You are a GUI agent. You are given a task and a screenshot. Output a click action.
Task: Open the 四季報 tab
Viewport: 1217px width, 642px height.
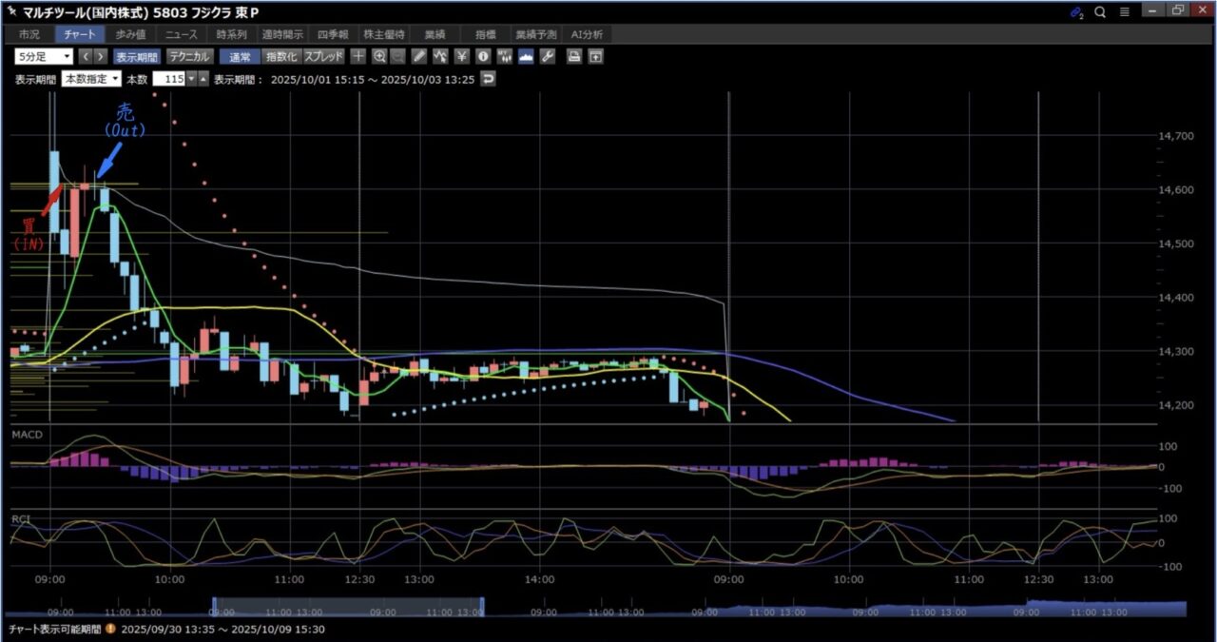coord(336,34)
